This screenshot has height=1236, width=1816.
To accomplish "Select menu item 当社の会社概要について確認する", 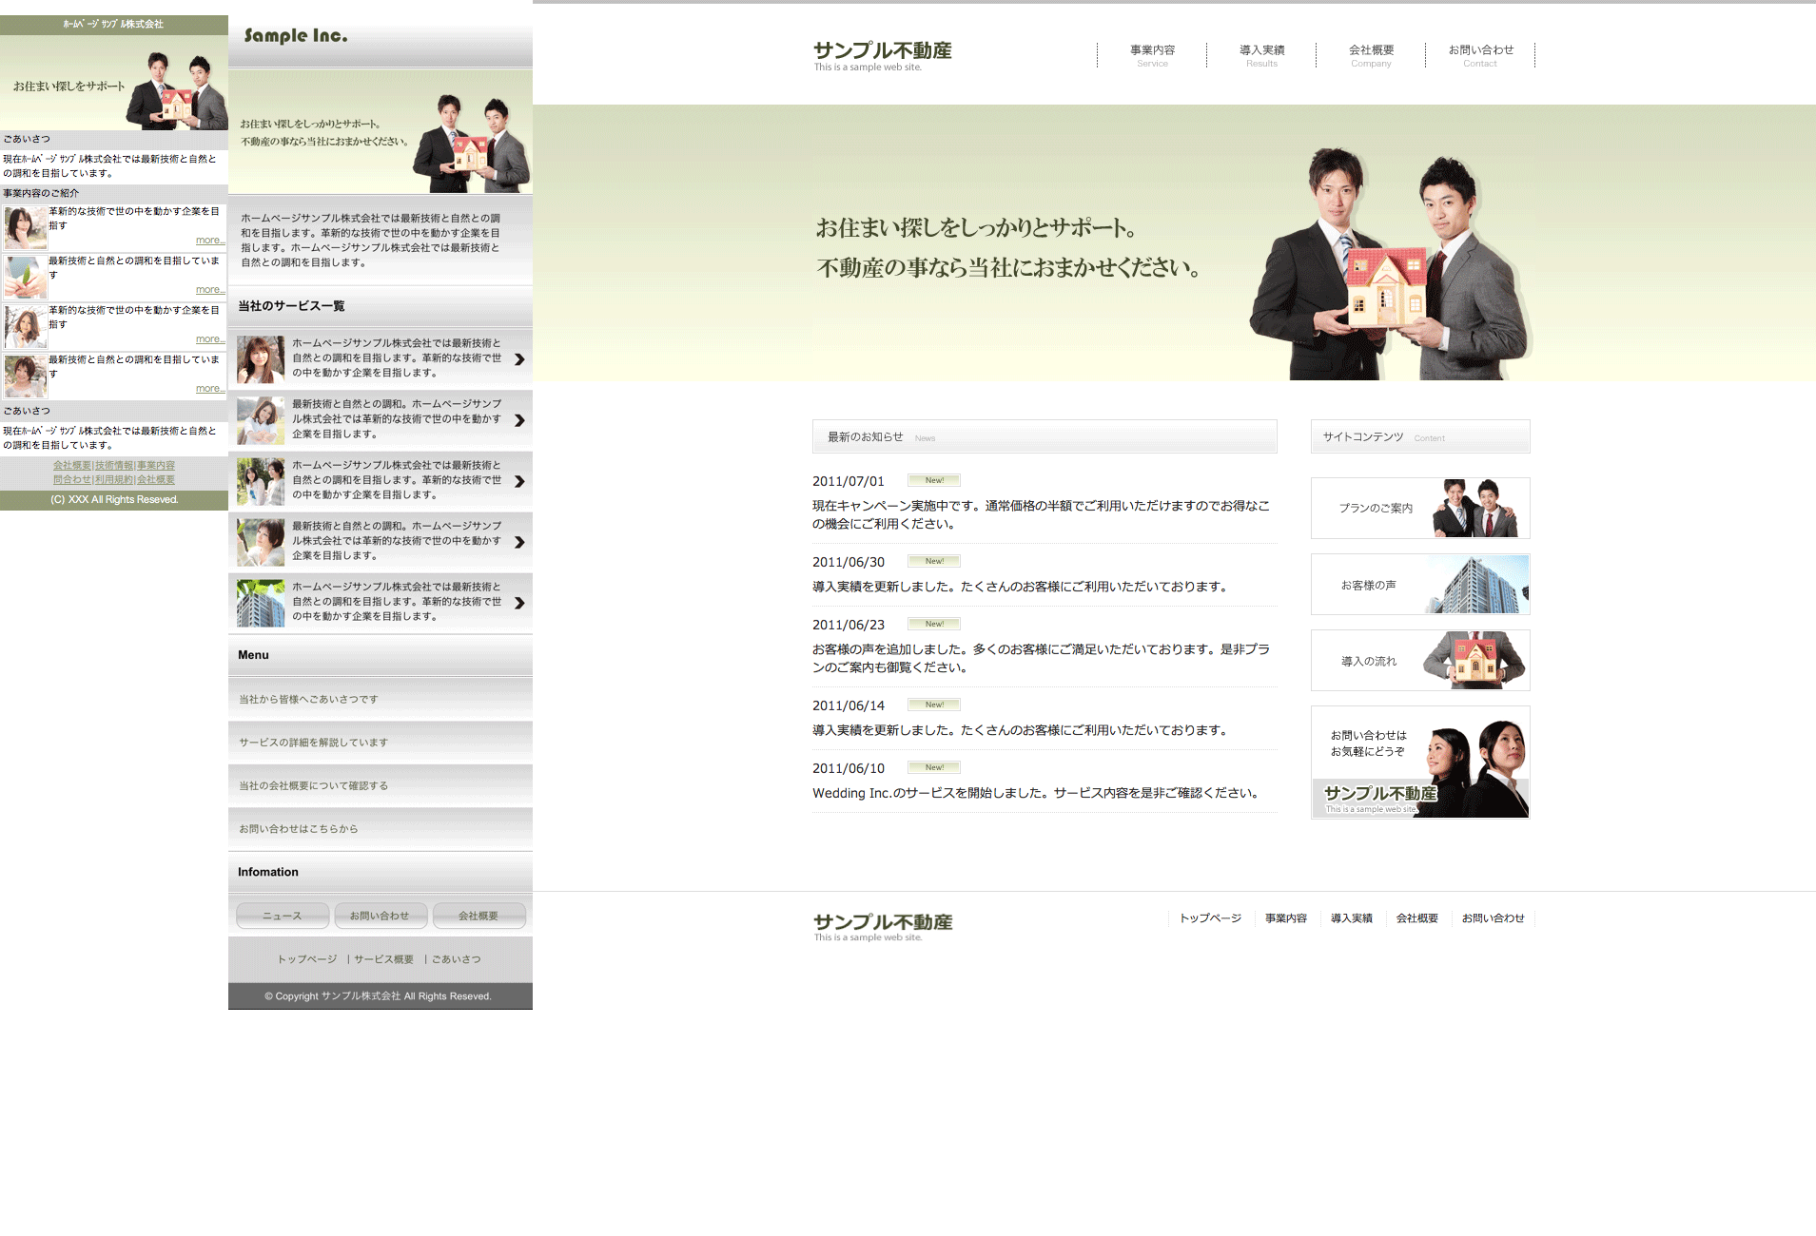I will pos(380,786).
